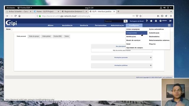Select Ações automáticas entry
This screenshot has width=189, height=106.
156,29
